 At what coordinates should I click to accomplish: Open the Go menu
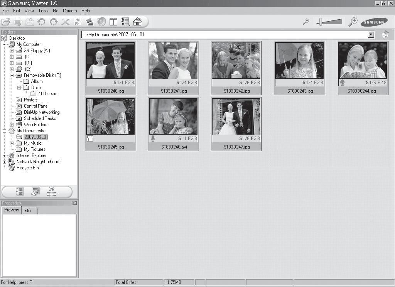point(56,11)
